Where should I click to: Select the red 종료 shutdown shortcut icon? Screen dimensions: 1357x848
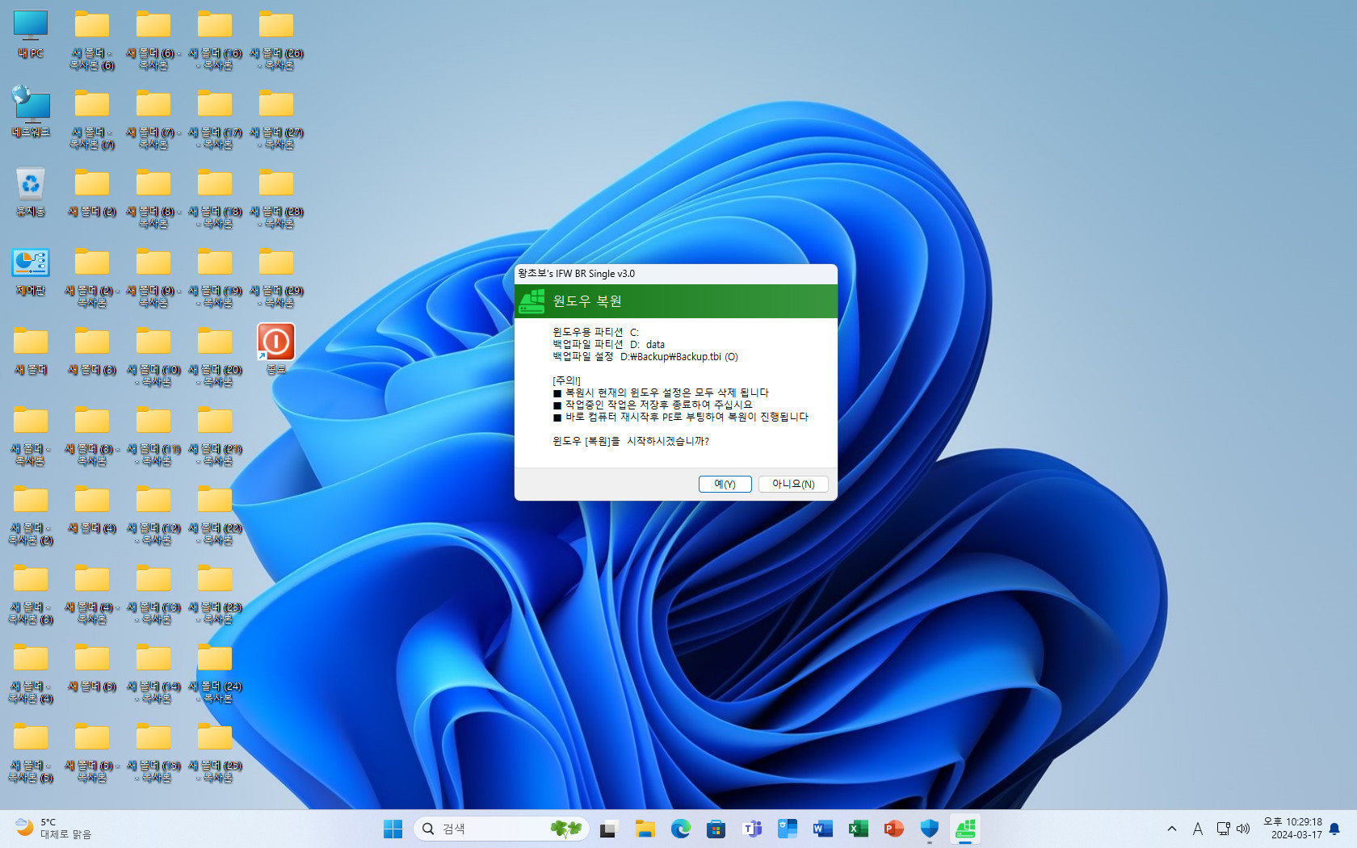(276, 349)
